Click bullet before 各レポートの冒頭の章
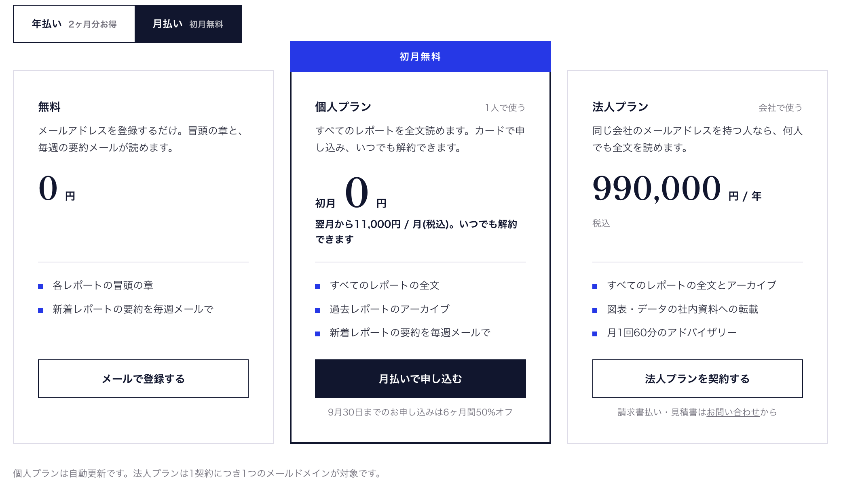 (40, 287)
